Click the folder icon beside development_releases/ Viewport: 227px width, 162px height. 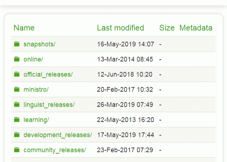tap(17, 135)
